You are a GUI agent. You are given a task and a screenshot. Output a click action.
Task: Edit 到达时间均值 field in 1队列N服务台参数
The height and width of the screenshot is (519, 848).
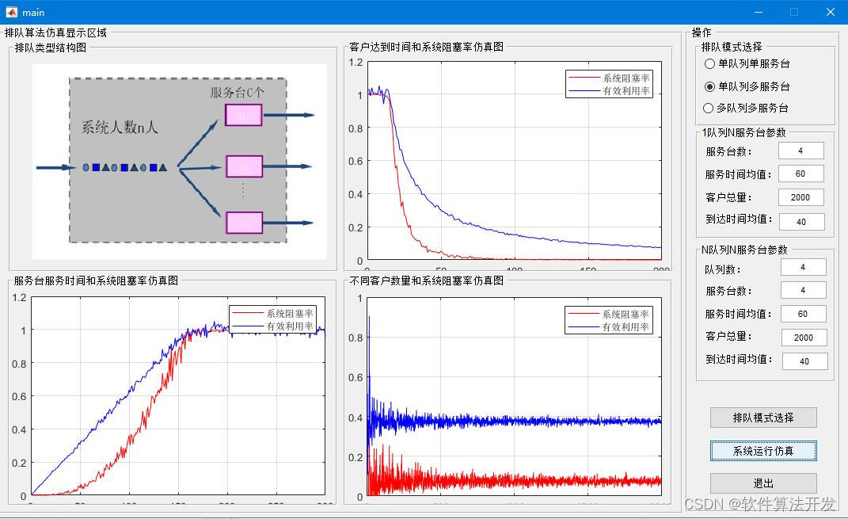tap(802, 222)
